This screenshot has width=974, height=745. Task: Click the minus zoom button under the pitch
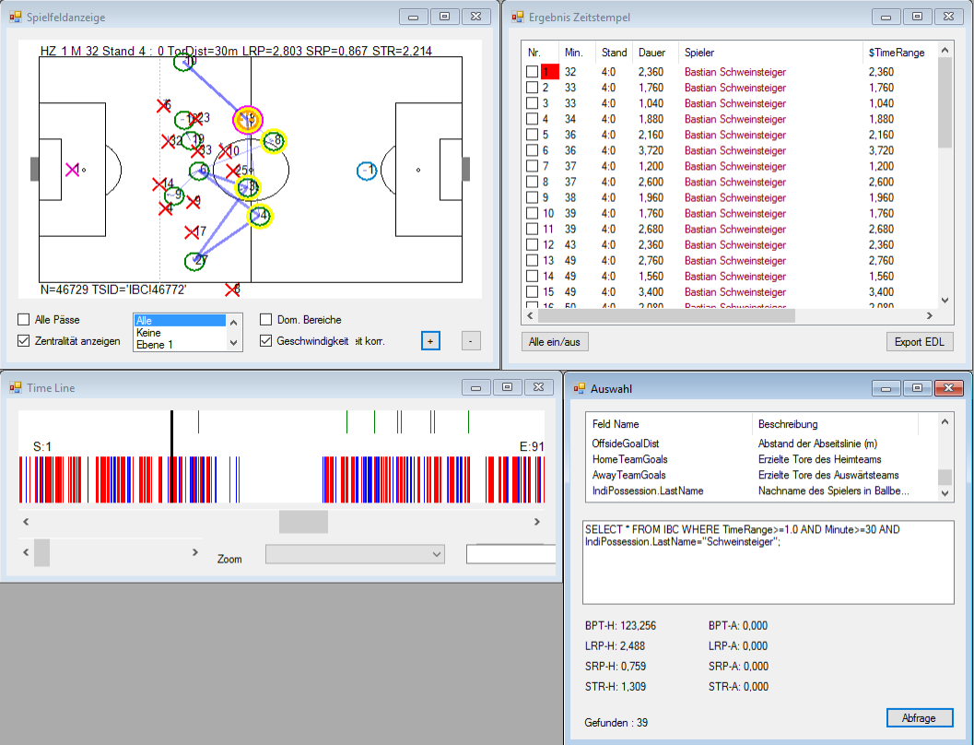(470, 340)
